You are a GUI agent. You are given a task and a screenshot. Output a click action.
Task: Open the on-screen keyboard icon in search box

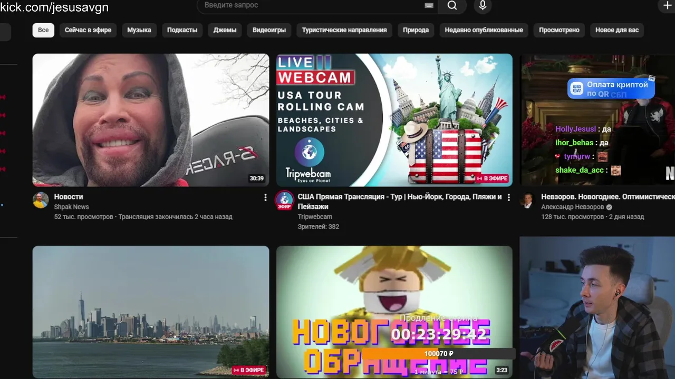[x=429, y=5]
